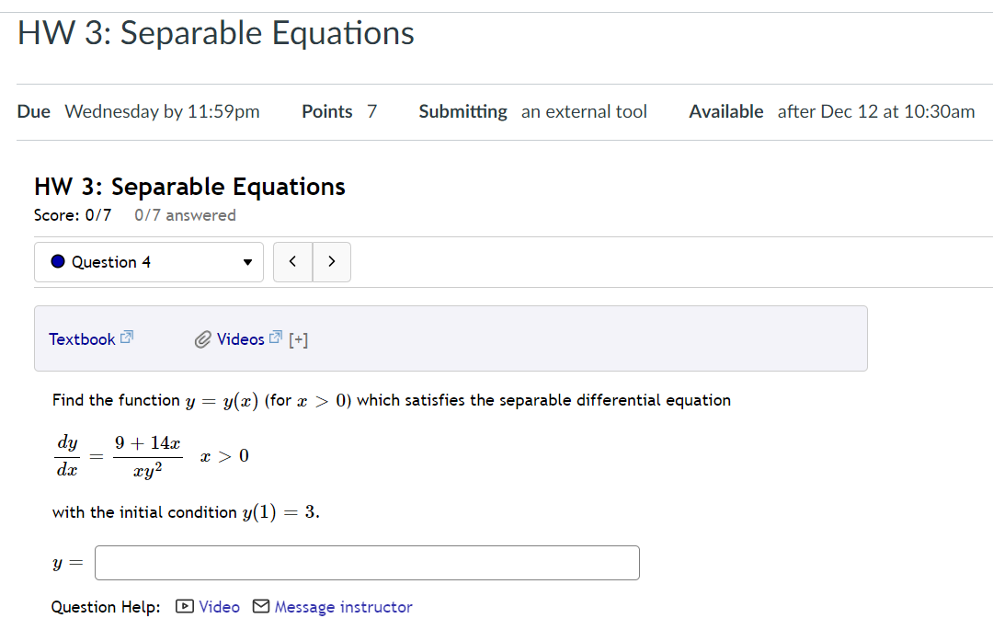993x630 pixels.
Task: Click the caret arrow in the question selector
Action: click(x=247, y=262)
